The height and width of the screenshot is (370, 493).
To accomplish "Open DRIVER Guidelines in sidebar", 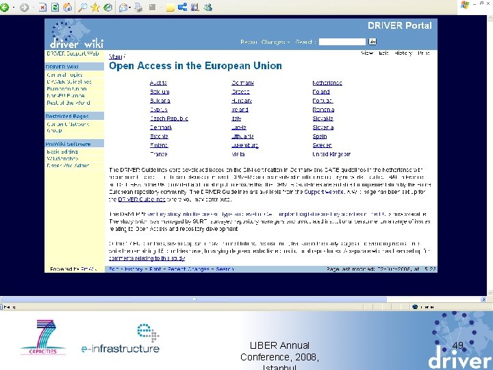I will (x=69, y=82).
